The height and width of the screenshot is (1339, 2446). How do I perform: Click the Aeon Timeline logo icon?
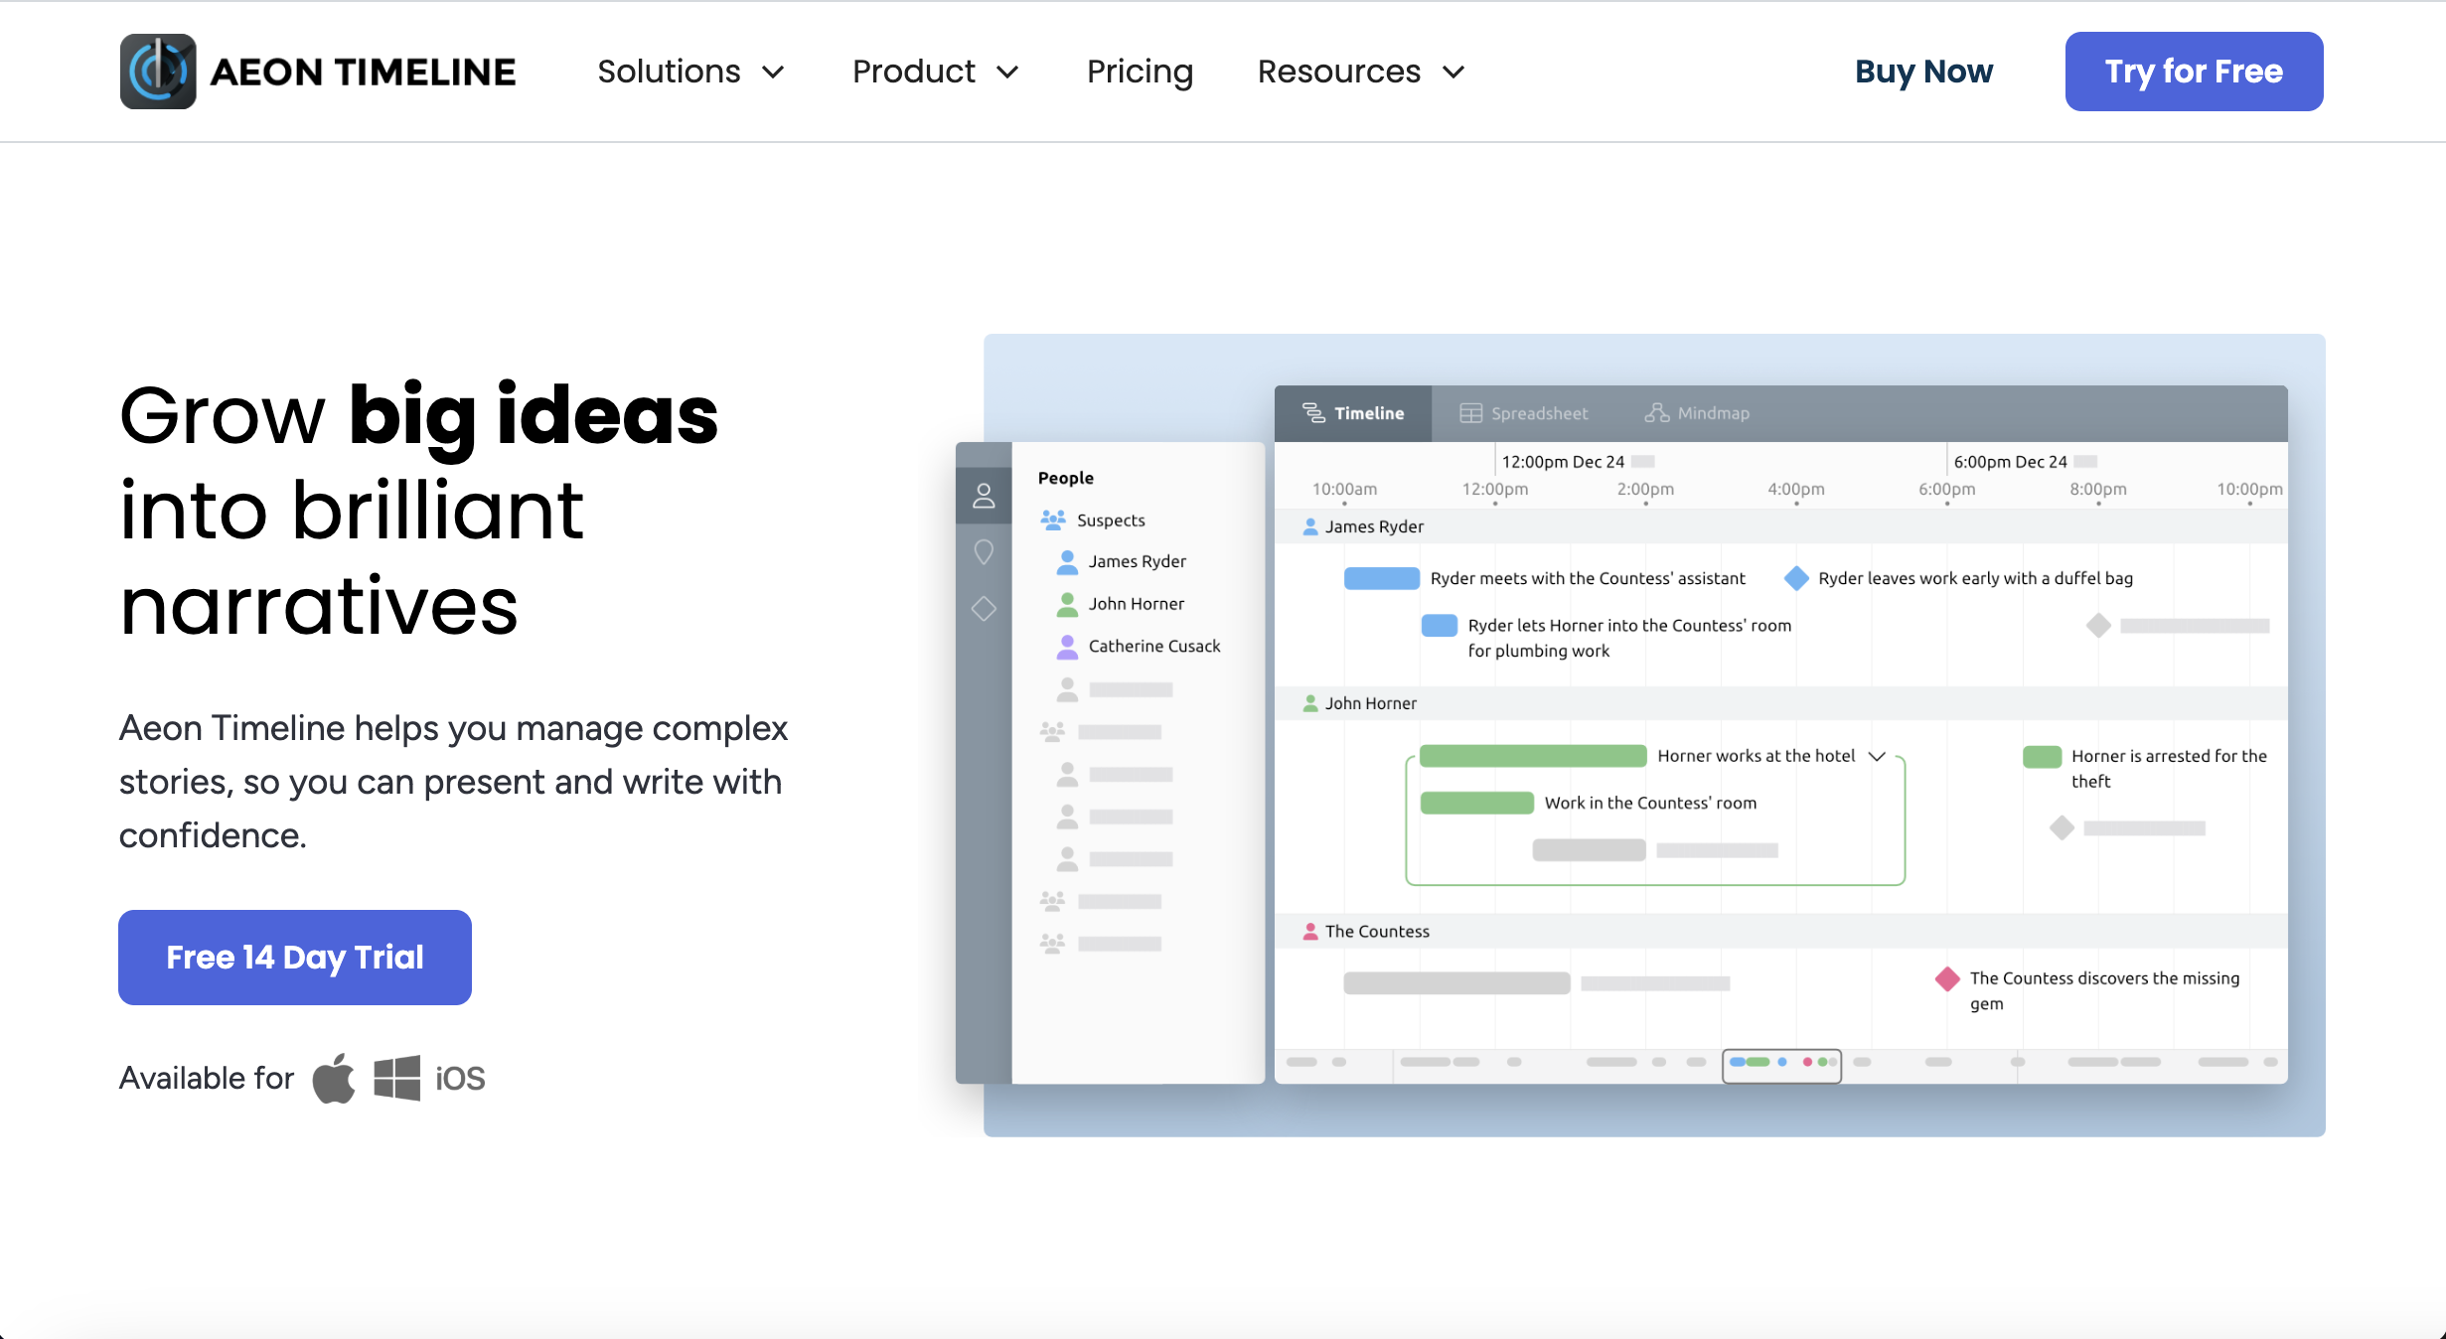[158, 72]
